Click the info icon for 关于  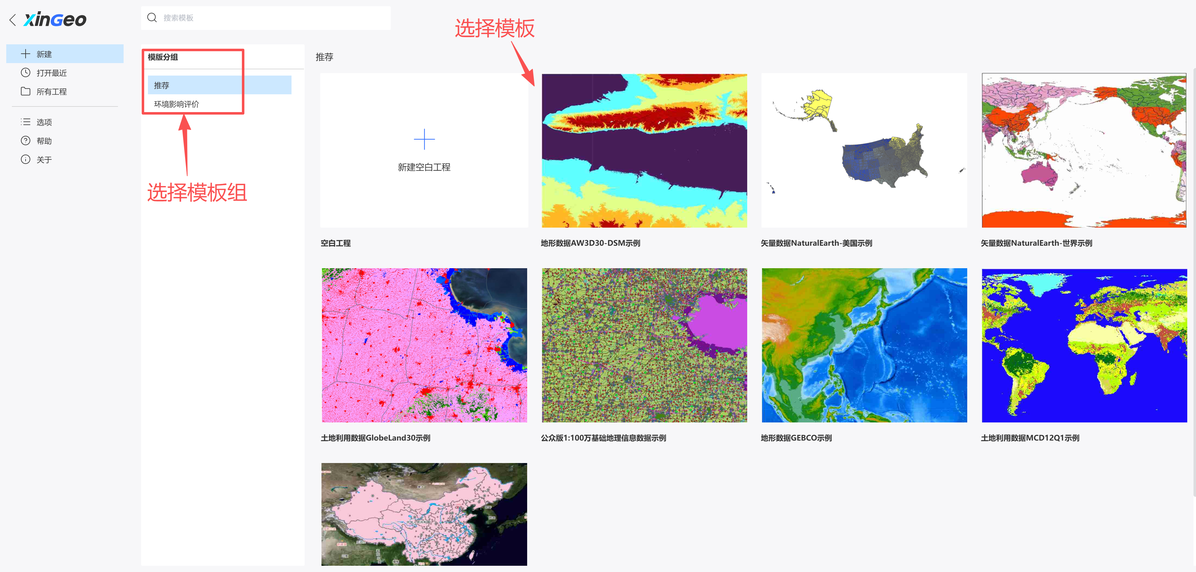pos(26,159)
